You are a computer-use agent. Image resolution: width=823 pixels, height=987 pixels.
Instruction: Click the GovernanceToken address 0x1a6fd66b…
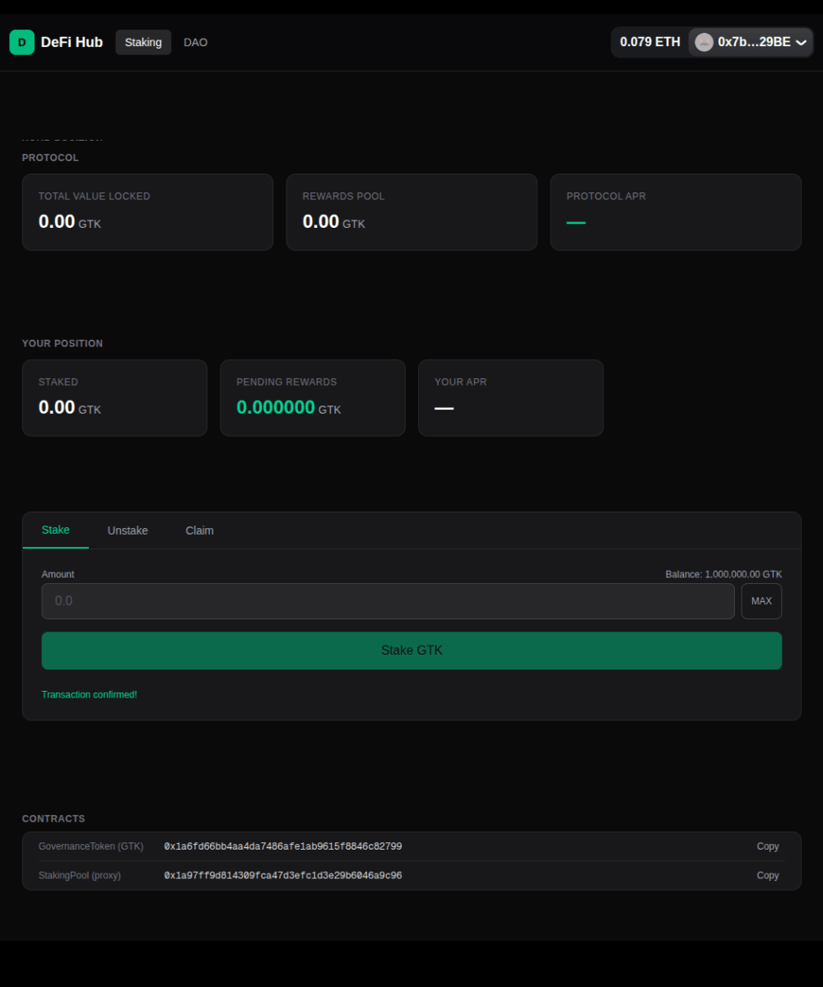pyautogui.click(x=283, y=846)
